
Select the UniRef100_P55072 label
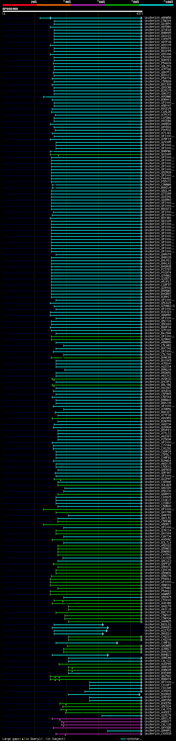pyautogui.click(x=158, y=181)
